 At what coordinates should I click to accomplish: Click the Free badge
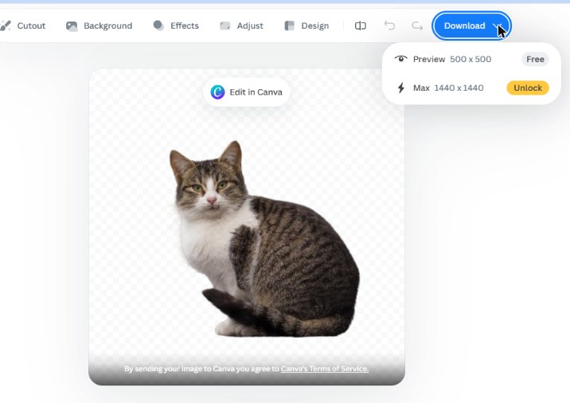pyautogui.click(x=535, y=59)
